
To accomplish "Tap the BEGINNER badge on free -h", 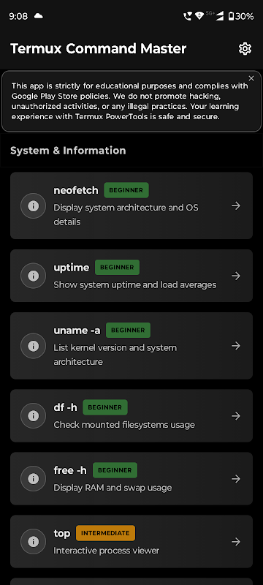I will tap(115, 470).
